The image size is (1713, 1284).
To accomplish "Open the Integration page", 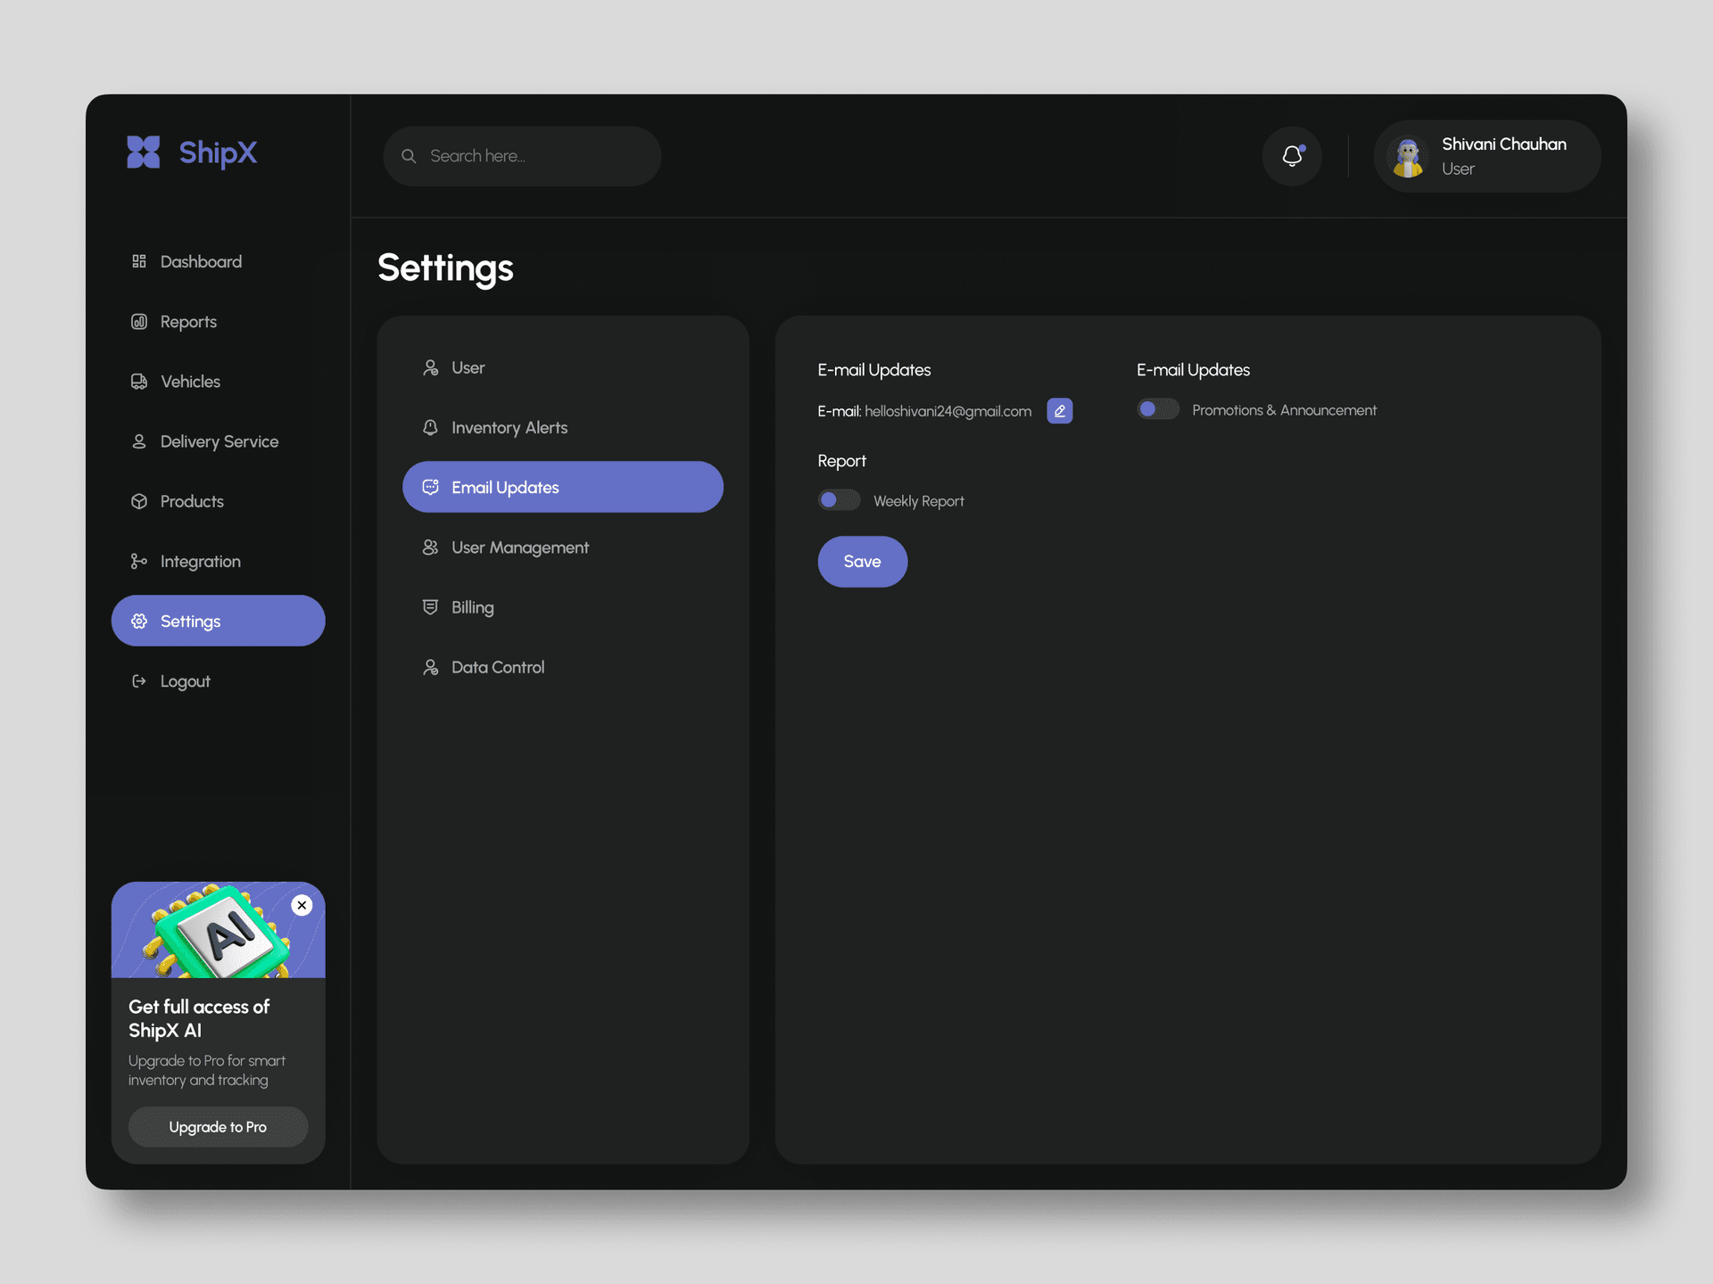I will 186,562.
